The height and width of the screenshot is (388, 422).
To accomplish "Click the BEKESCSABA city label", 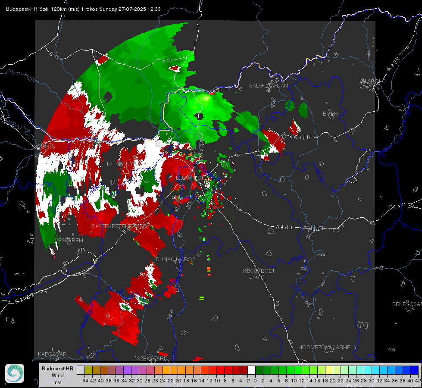I will 407,304.
